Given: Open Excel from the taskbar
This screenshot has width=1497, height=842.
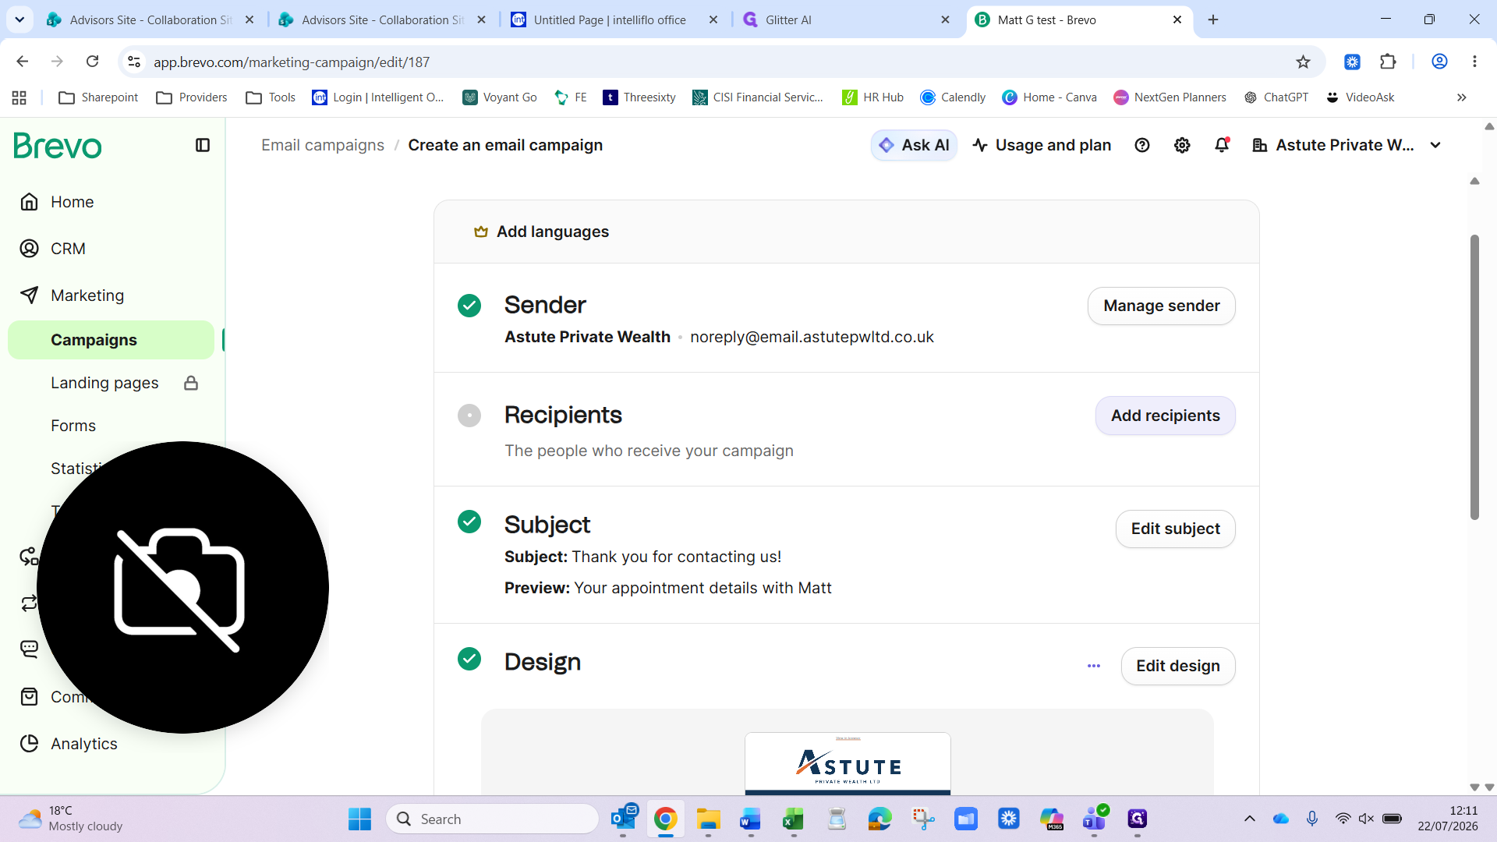Looking at the screenshot, I should [793, 819].
